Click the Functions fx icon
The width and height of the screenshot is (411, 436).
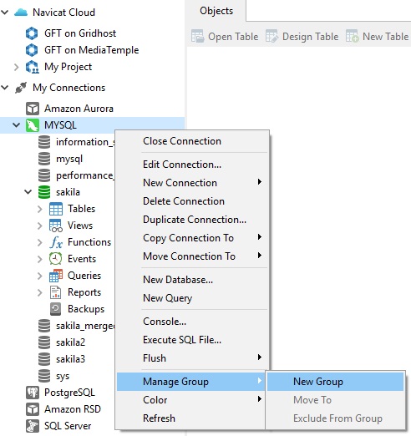tap(56, 242)
